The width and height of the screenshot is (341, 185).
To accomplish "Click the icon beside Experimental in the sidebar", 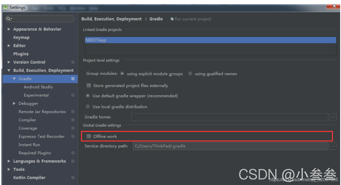I will pyautogui.click(x=73, y=95).
